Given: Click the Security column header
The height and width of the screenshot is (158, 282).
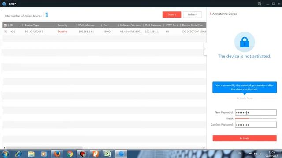Looking at the screenshot, I should tap(63, 25).
